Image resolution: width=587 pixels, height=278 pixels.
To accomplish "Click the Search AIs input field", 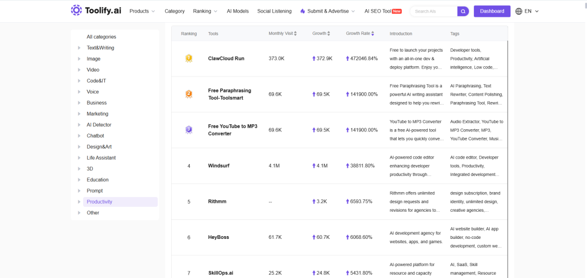I will 434,11.
